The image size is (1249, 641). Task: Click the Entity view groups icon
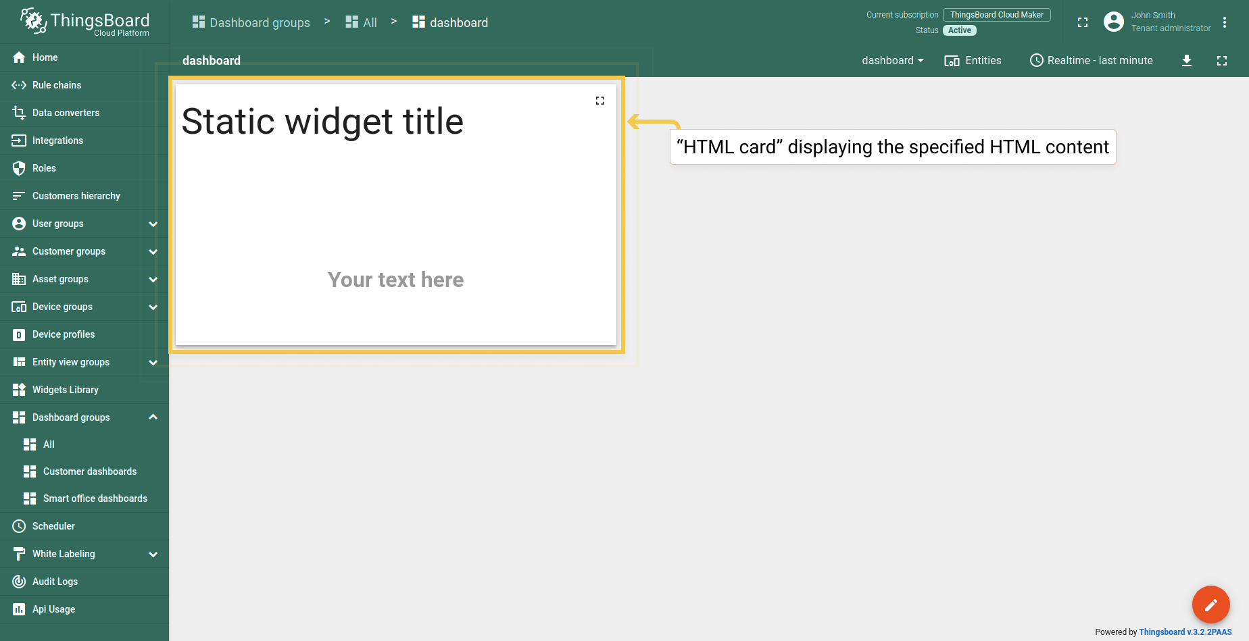pos(19,362)
